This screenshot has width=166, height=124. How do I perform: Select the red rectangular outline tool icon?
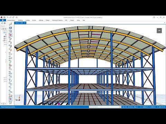click(x=10, y=69)
